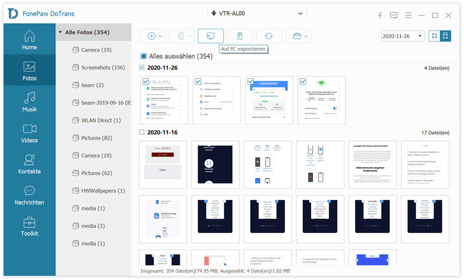This screenshot has height=280, width=464.
Task: Open the feedback chat bubble icon
Action: [394, 15]
